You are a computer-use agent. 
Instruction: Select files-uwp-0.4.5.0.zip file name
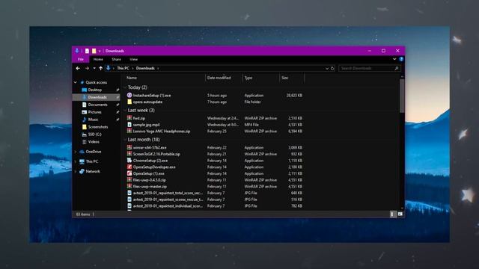coord(150,180)
